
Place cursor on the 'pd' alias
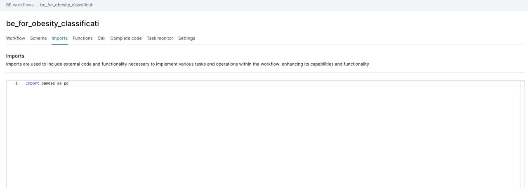pyautogui.click(x=66, y=83)
